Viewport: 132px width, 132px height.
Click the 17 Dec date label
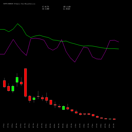point(92,126)
